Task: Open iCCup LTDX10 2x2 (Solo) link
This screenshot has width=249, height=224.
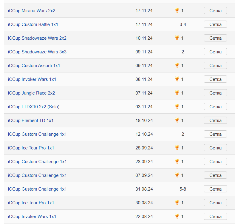Action: pos(34,107)
